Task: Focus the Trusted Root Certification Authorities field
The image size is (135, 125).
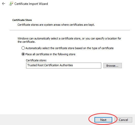Action: [x=64, y=65]
